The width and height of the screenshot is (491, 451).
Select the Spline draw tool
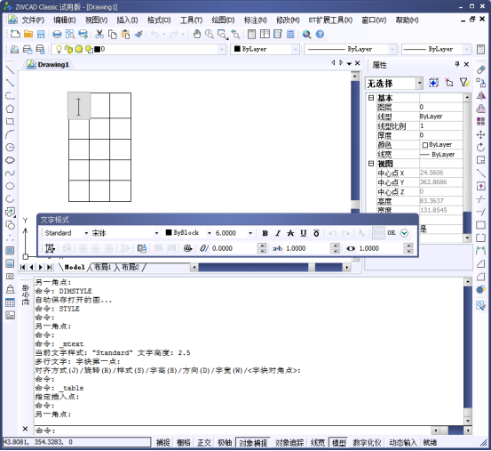coord(10,173)
